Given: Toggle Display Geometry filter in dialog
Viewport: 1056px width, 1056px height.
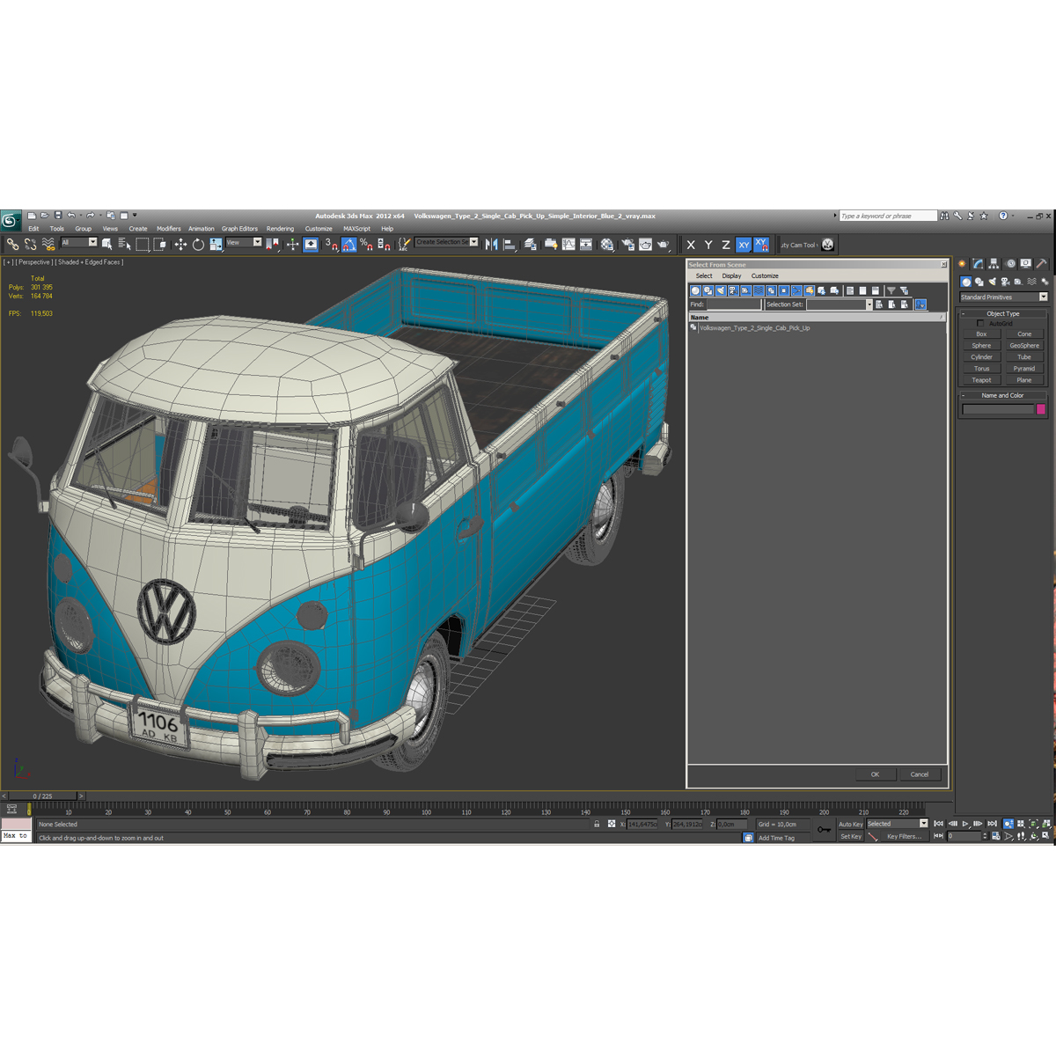Looking at the screenshot, I should pos(695,290).
